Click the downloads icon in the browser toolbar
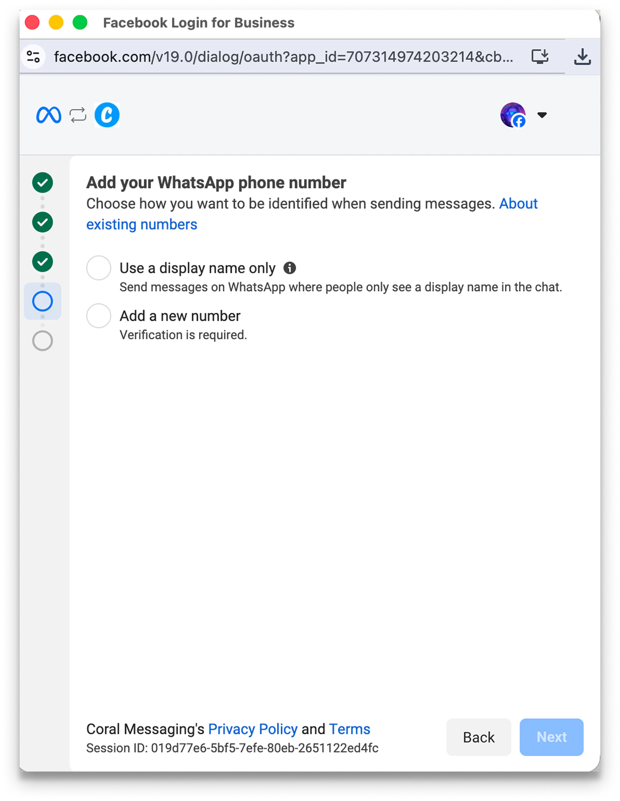Viewport: 620px width, 801px height. click(583, 57)
